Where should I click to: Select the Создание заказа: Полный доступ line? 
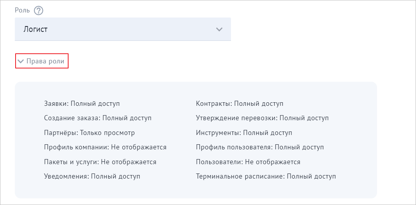coord(98,118)
